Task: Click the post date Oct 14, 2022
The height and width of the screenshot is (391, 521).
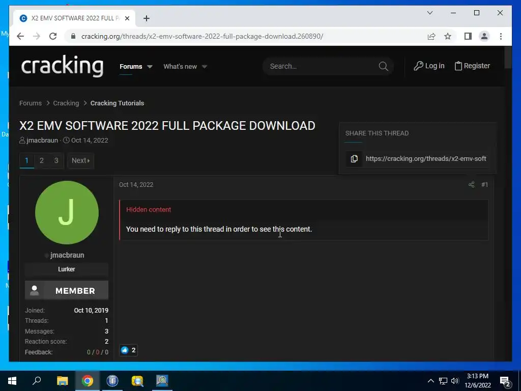Action: 136,184
